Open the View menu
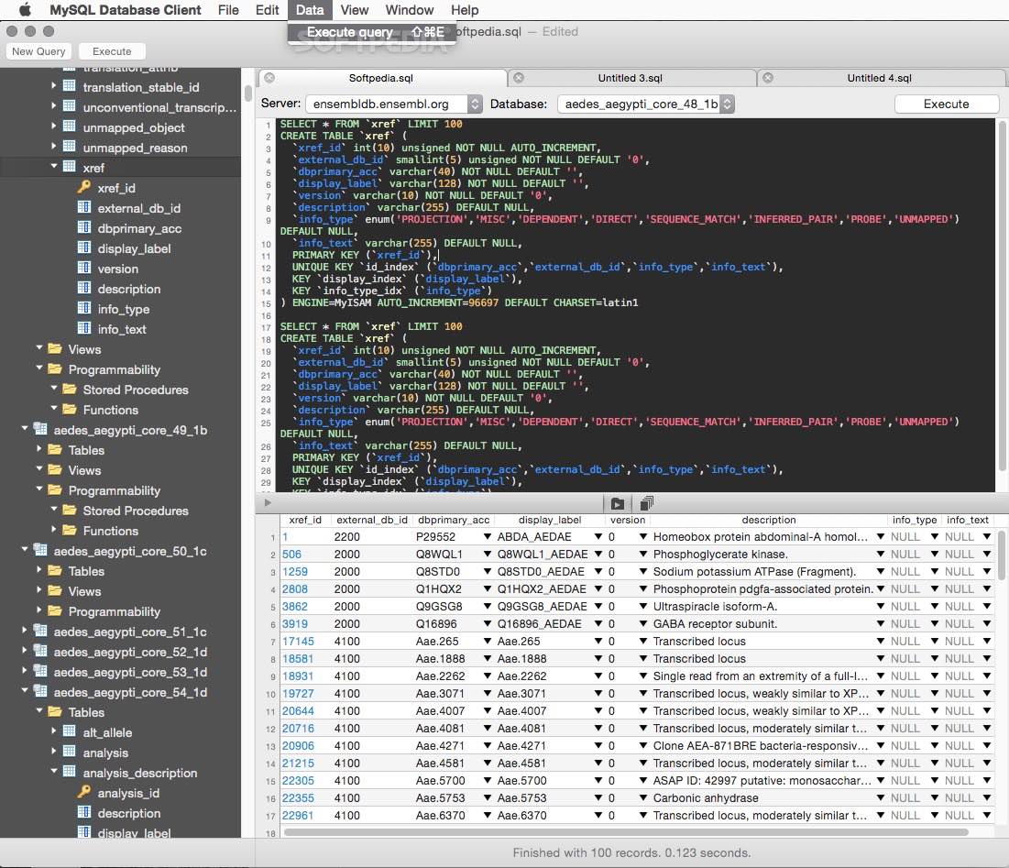 355,10
